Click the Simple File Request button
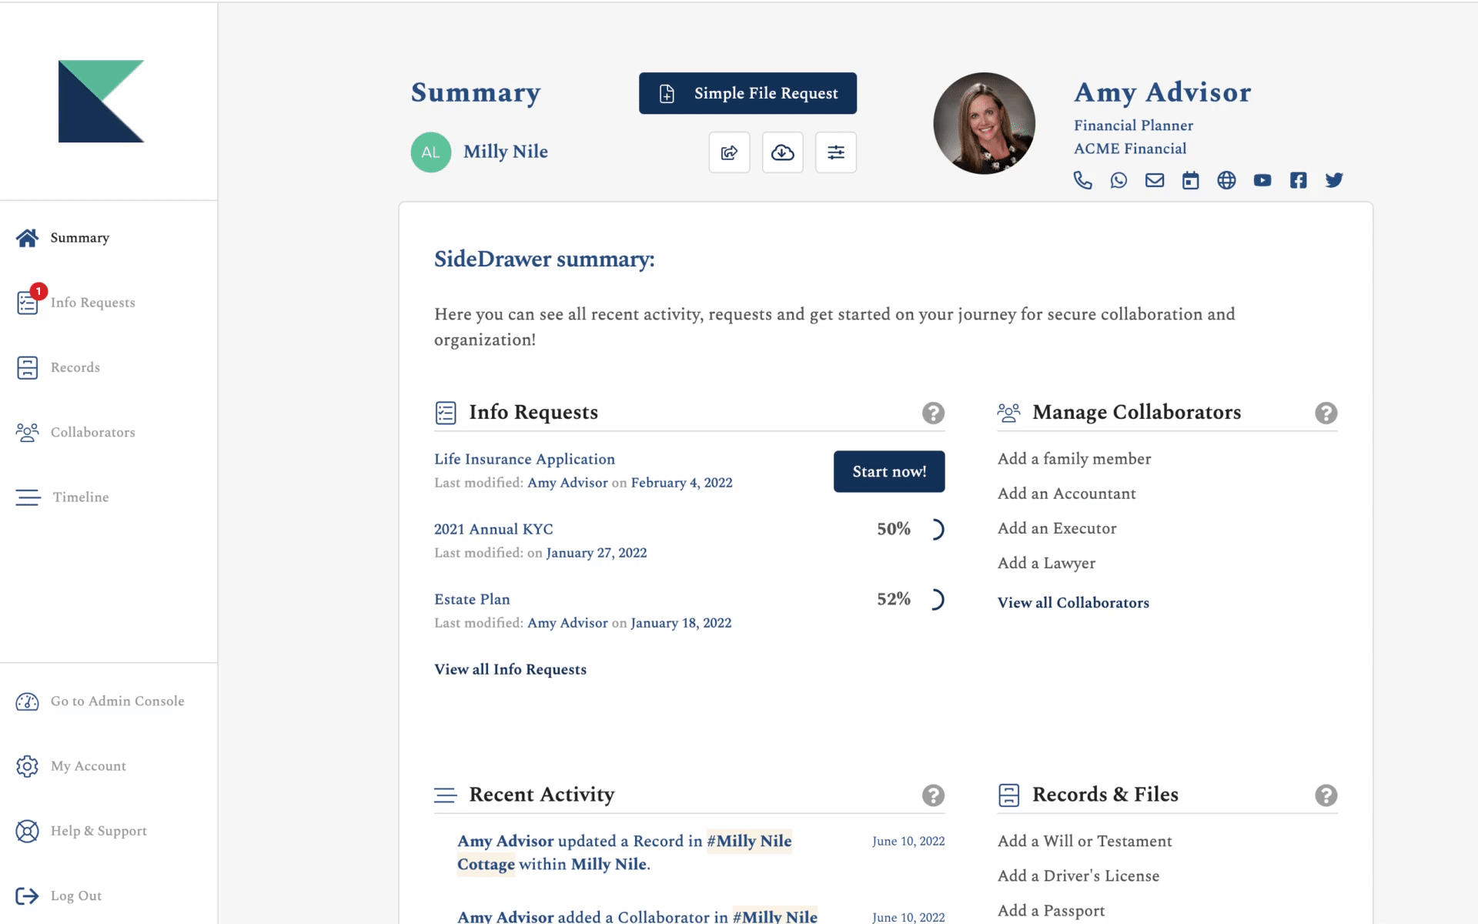 (747, 93)
